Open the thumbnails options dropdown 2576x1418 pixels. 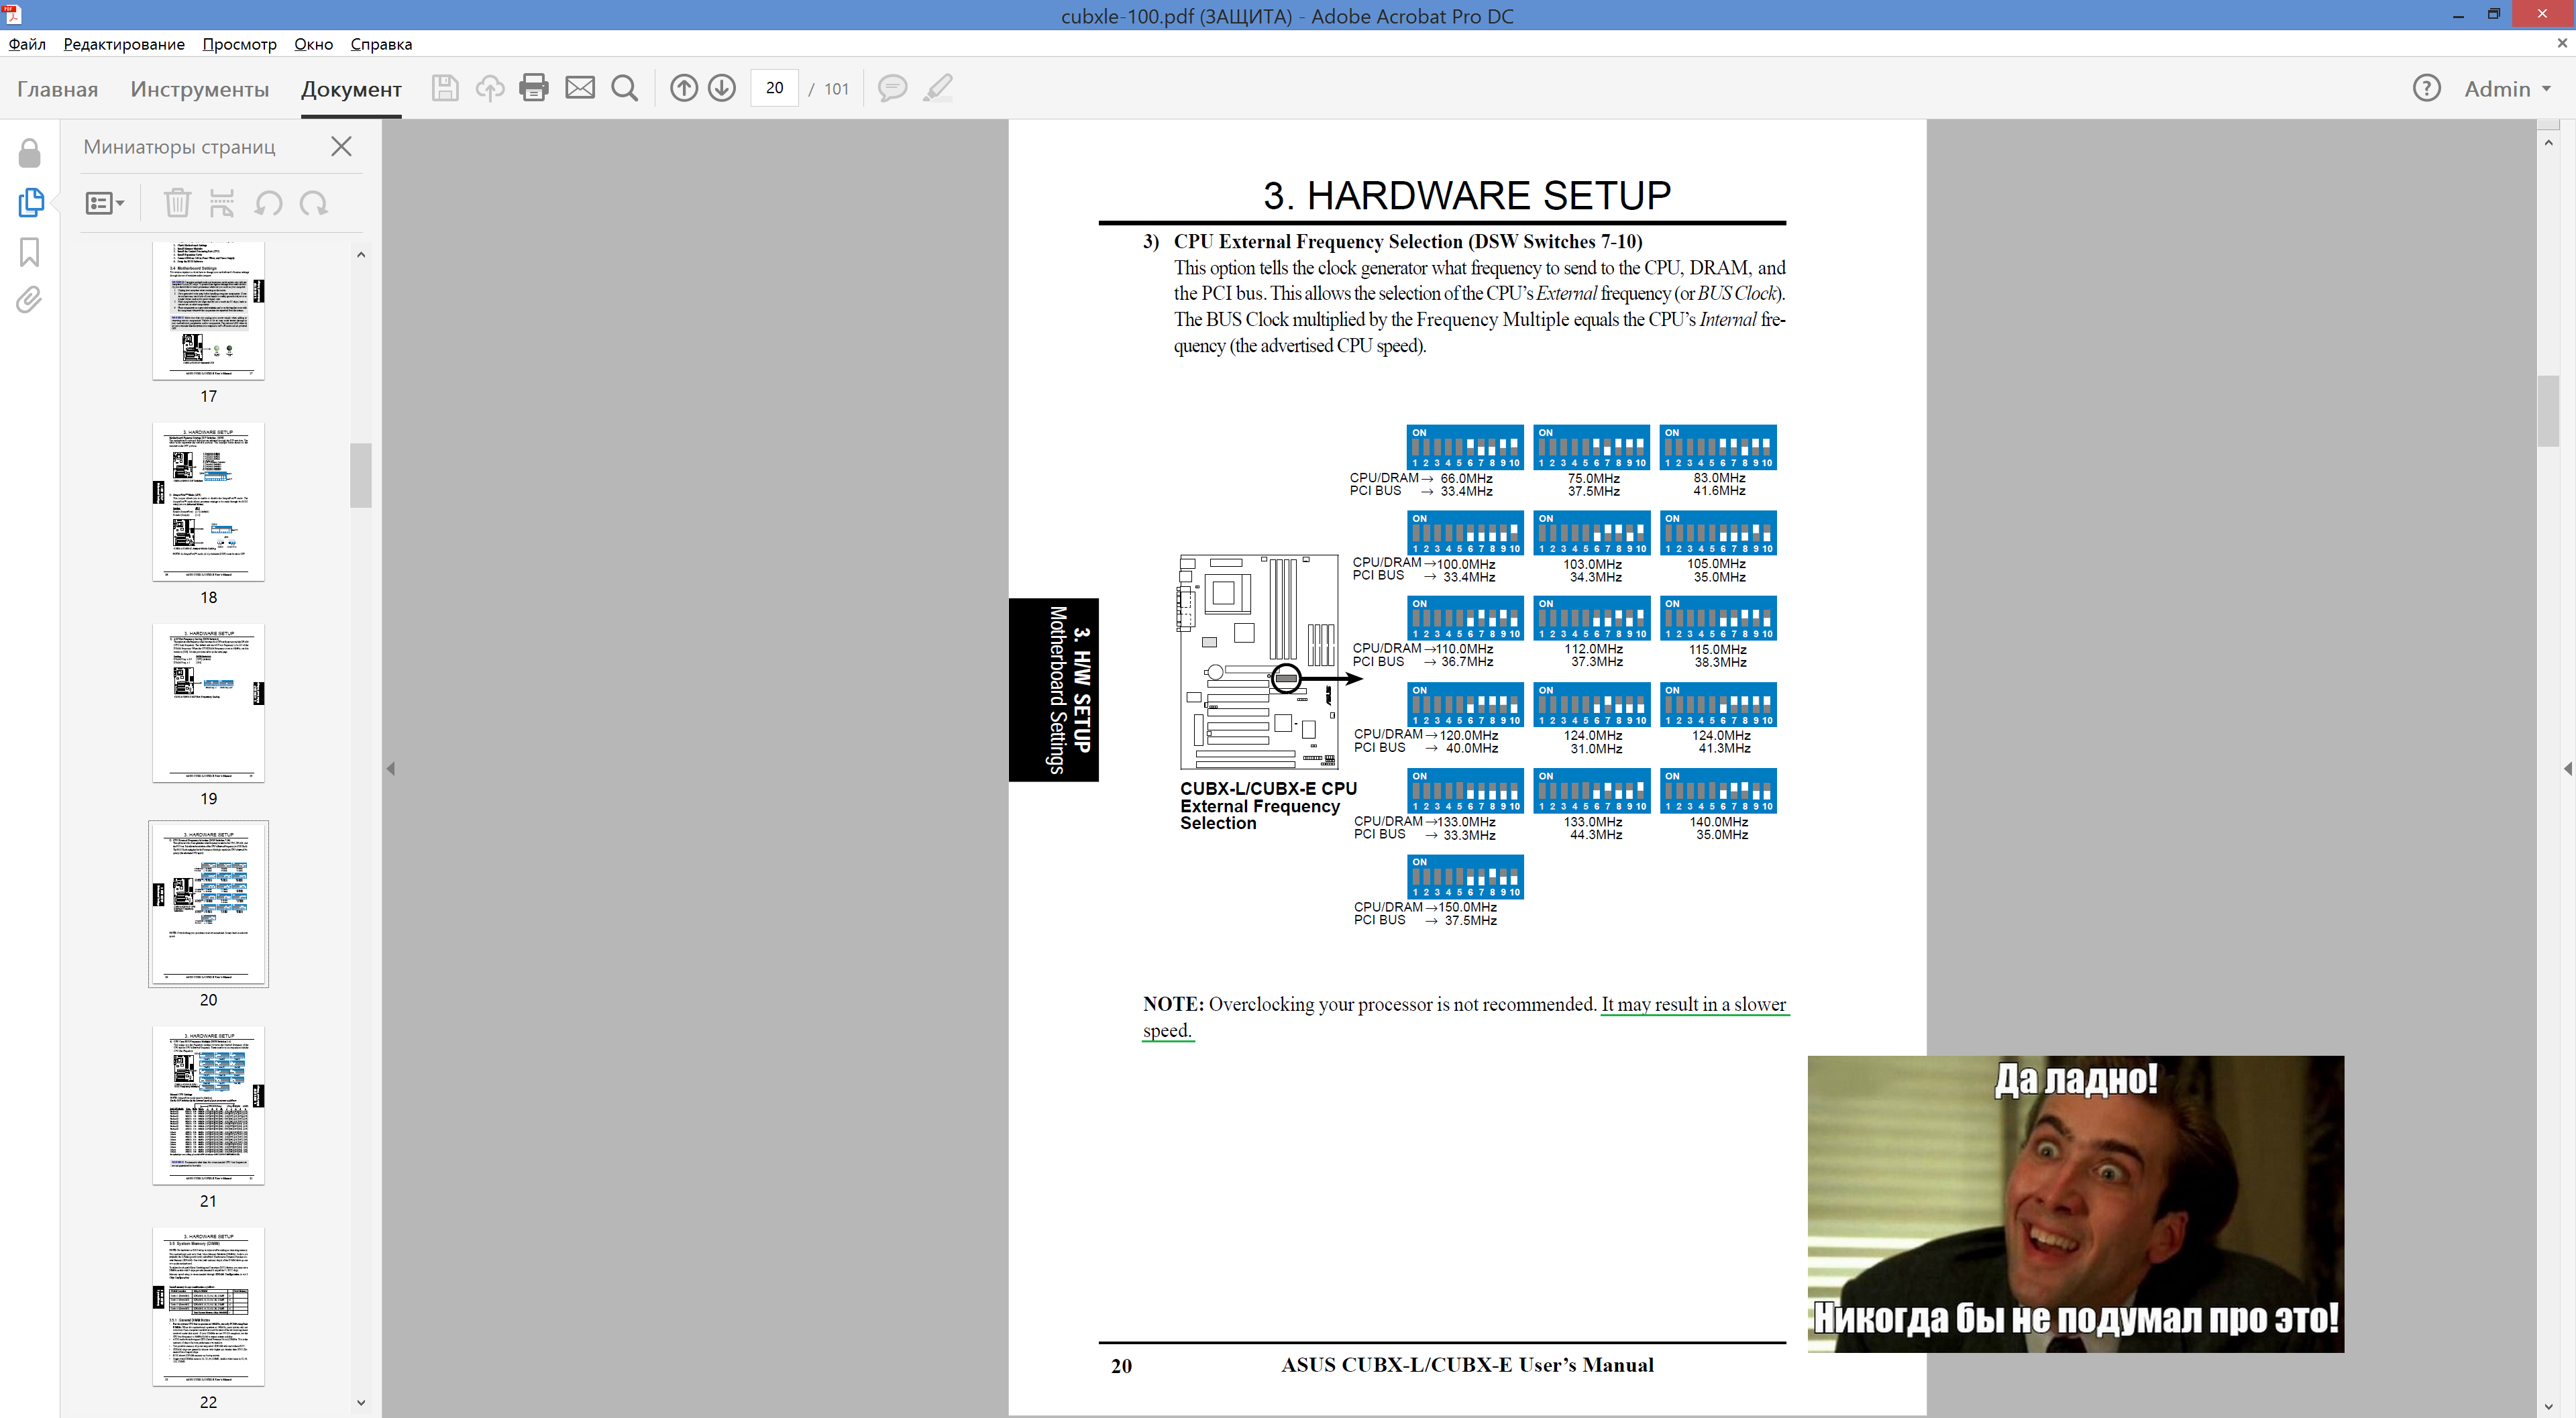(x=104, y=204)
